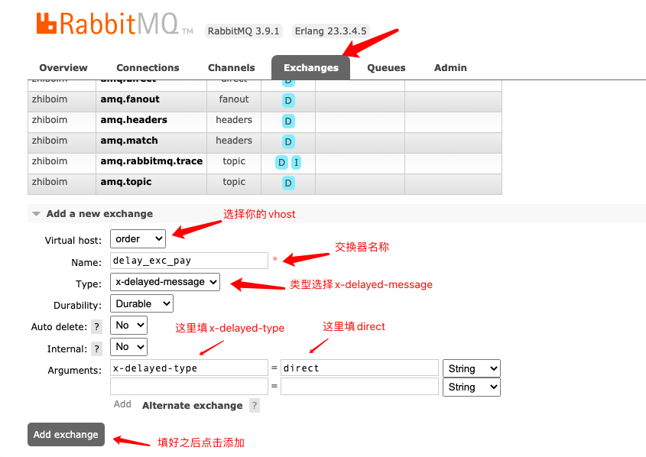Open the amq.fanout exchange link
The height and width of the screenshot is (457, 646).
coord(130,99)
